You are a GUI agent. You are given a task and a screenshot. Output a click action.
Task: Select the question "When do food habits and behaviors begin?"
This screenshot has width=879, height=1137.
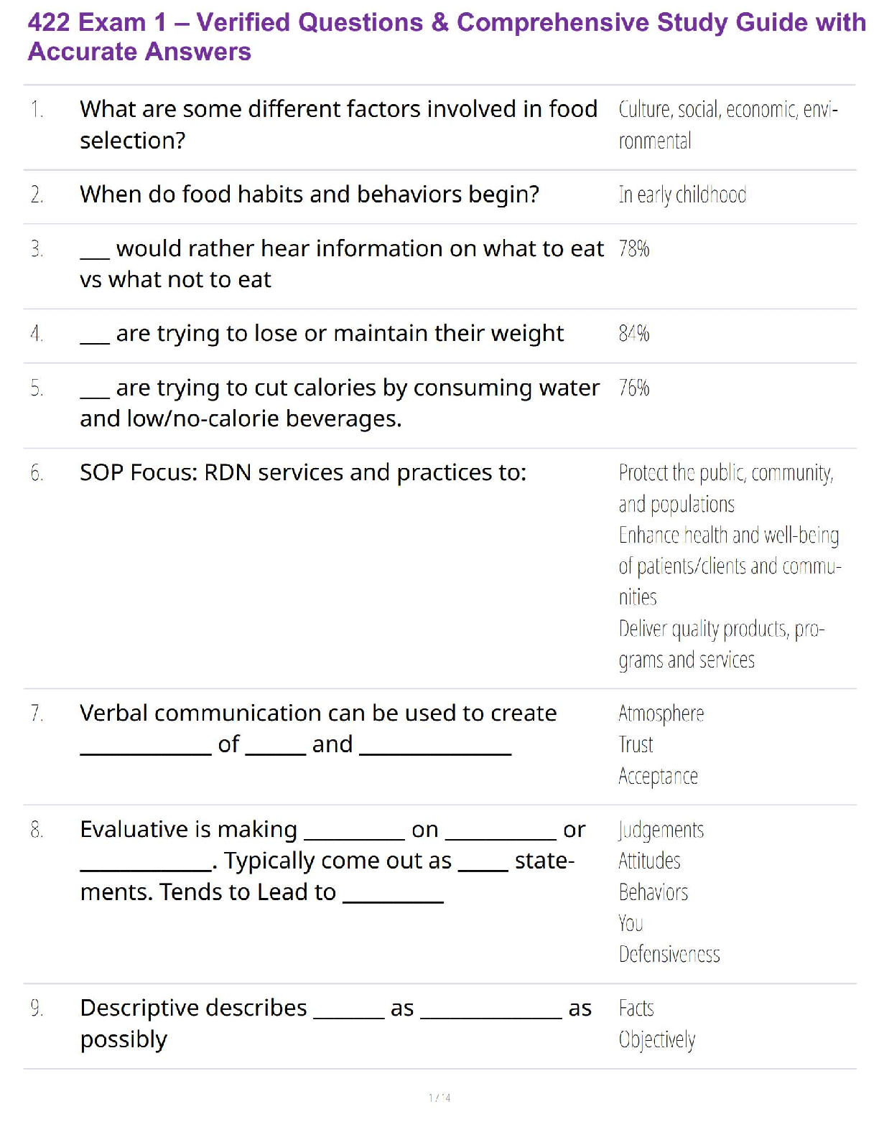(309, 195)
